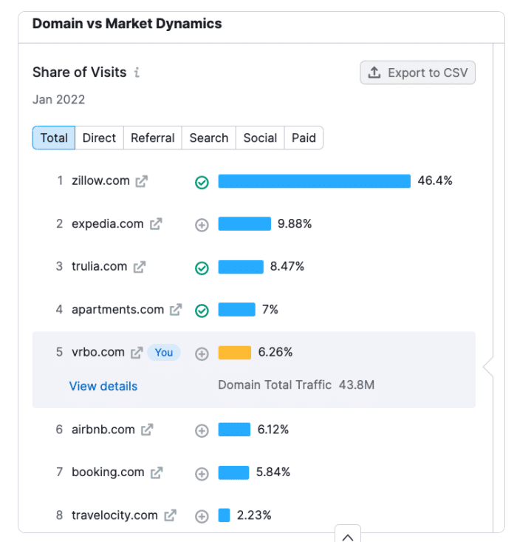531x542 pixels.
Task: Click the You badge next to vrbo.com
Action: coord(164,353)
